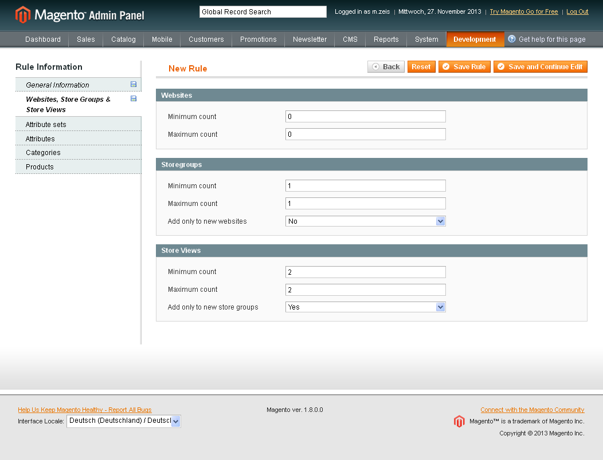
Task: Go to the Categories tab
Action: tap(78, 152)
